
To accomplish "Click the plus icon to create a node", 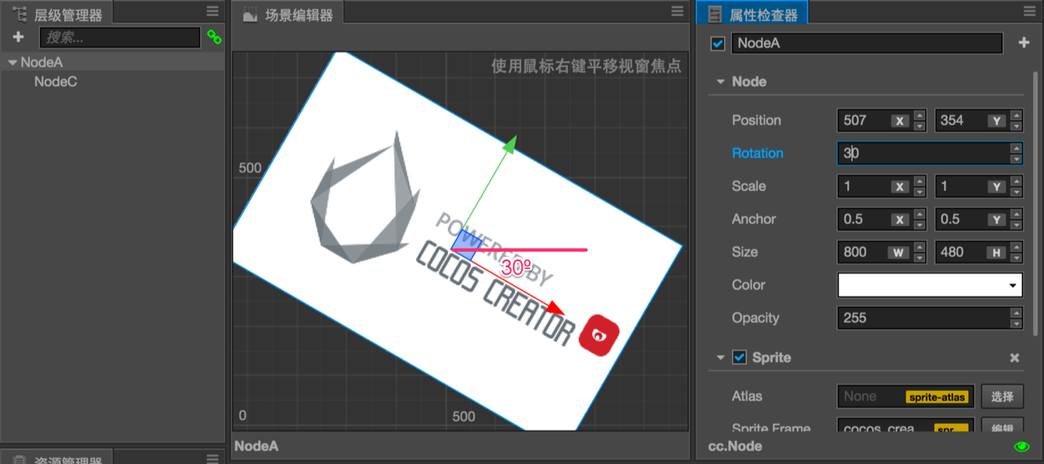I will click(19, 37).
